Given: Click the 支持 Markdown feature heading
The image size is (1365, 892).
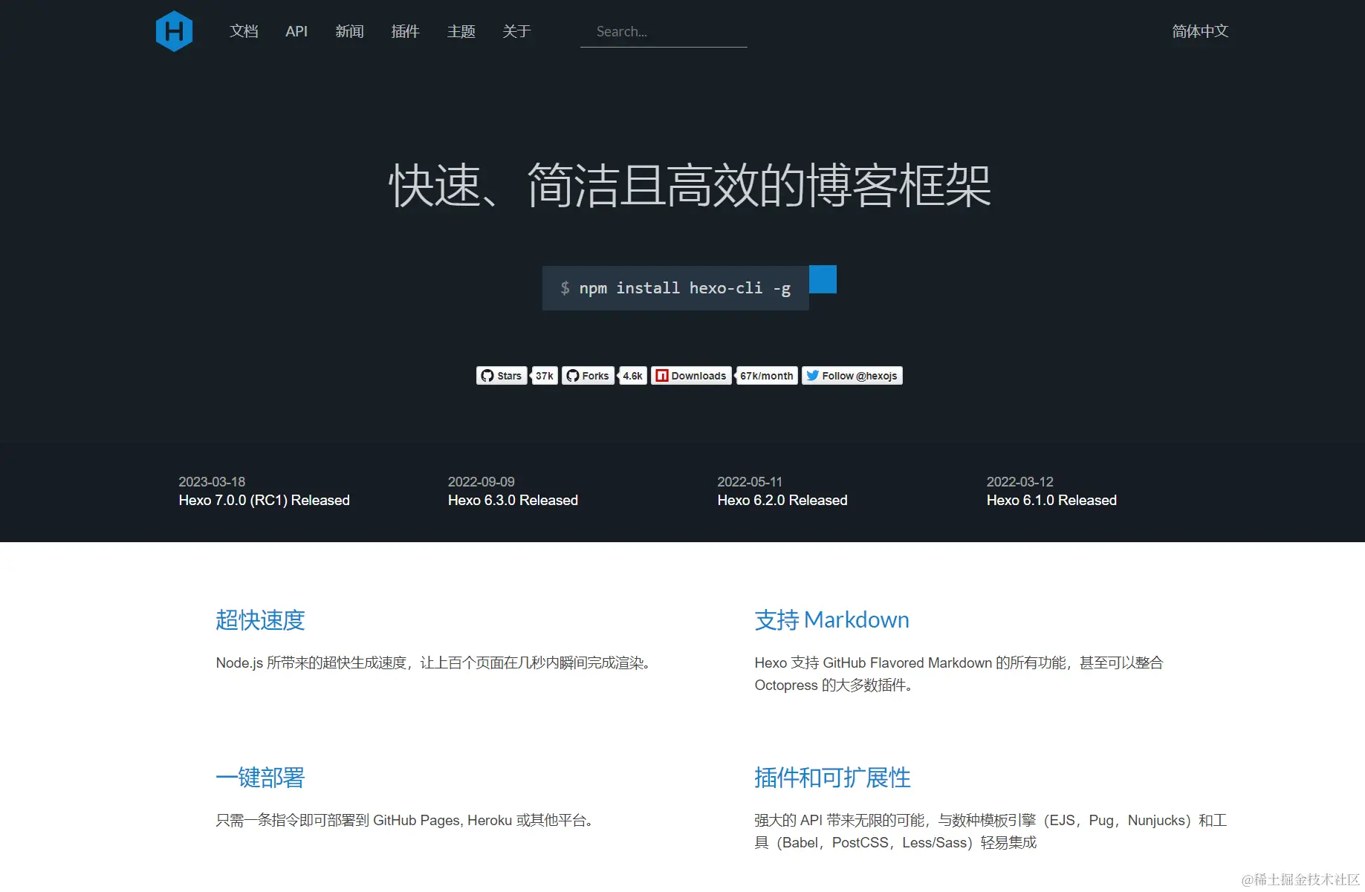Looking at the screenshot, I should 831,620.
